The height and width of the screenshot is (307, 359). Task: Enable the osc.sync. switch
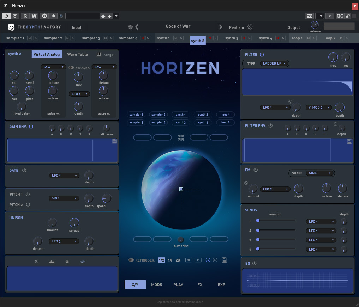pos(71,68)
